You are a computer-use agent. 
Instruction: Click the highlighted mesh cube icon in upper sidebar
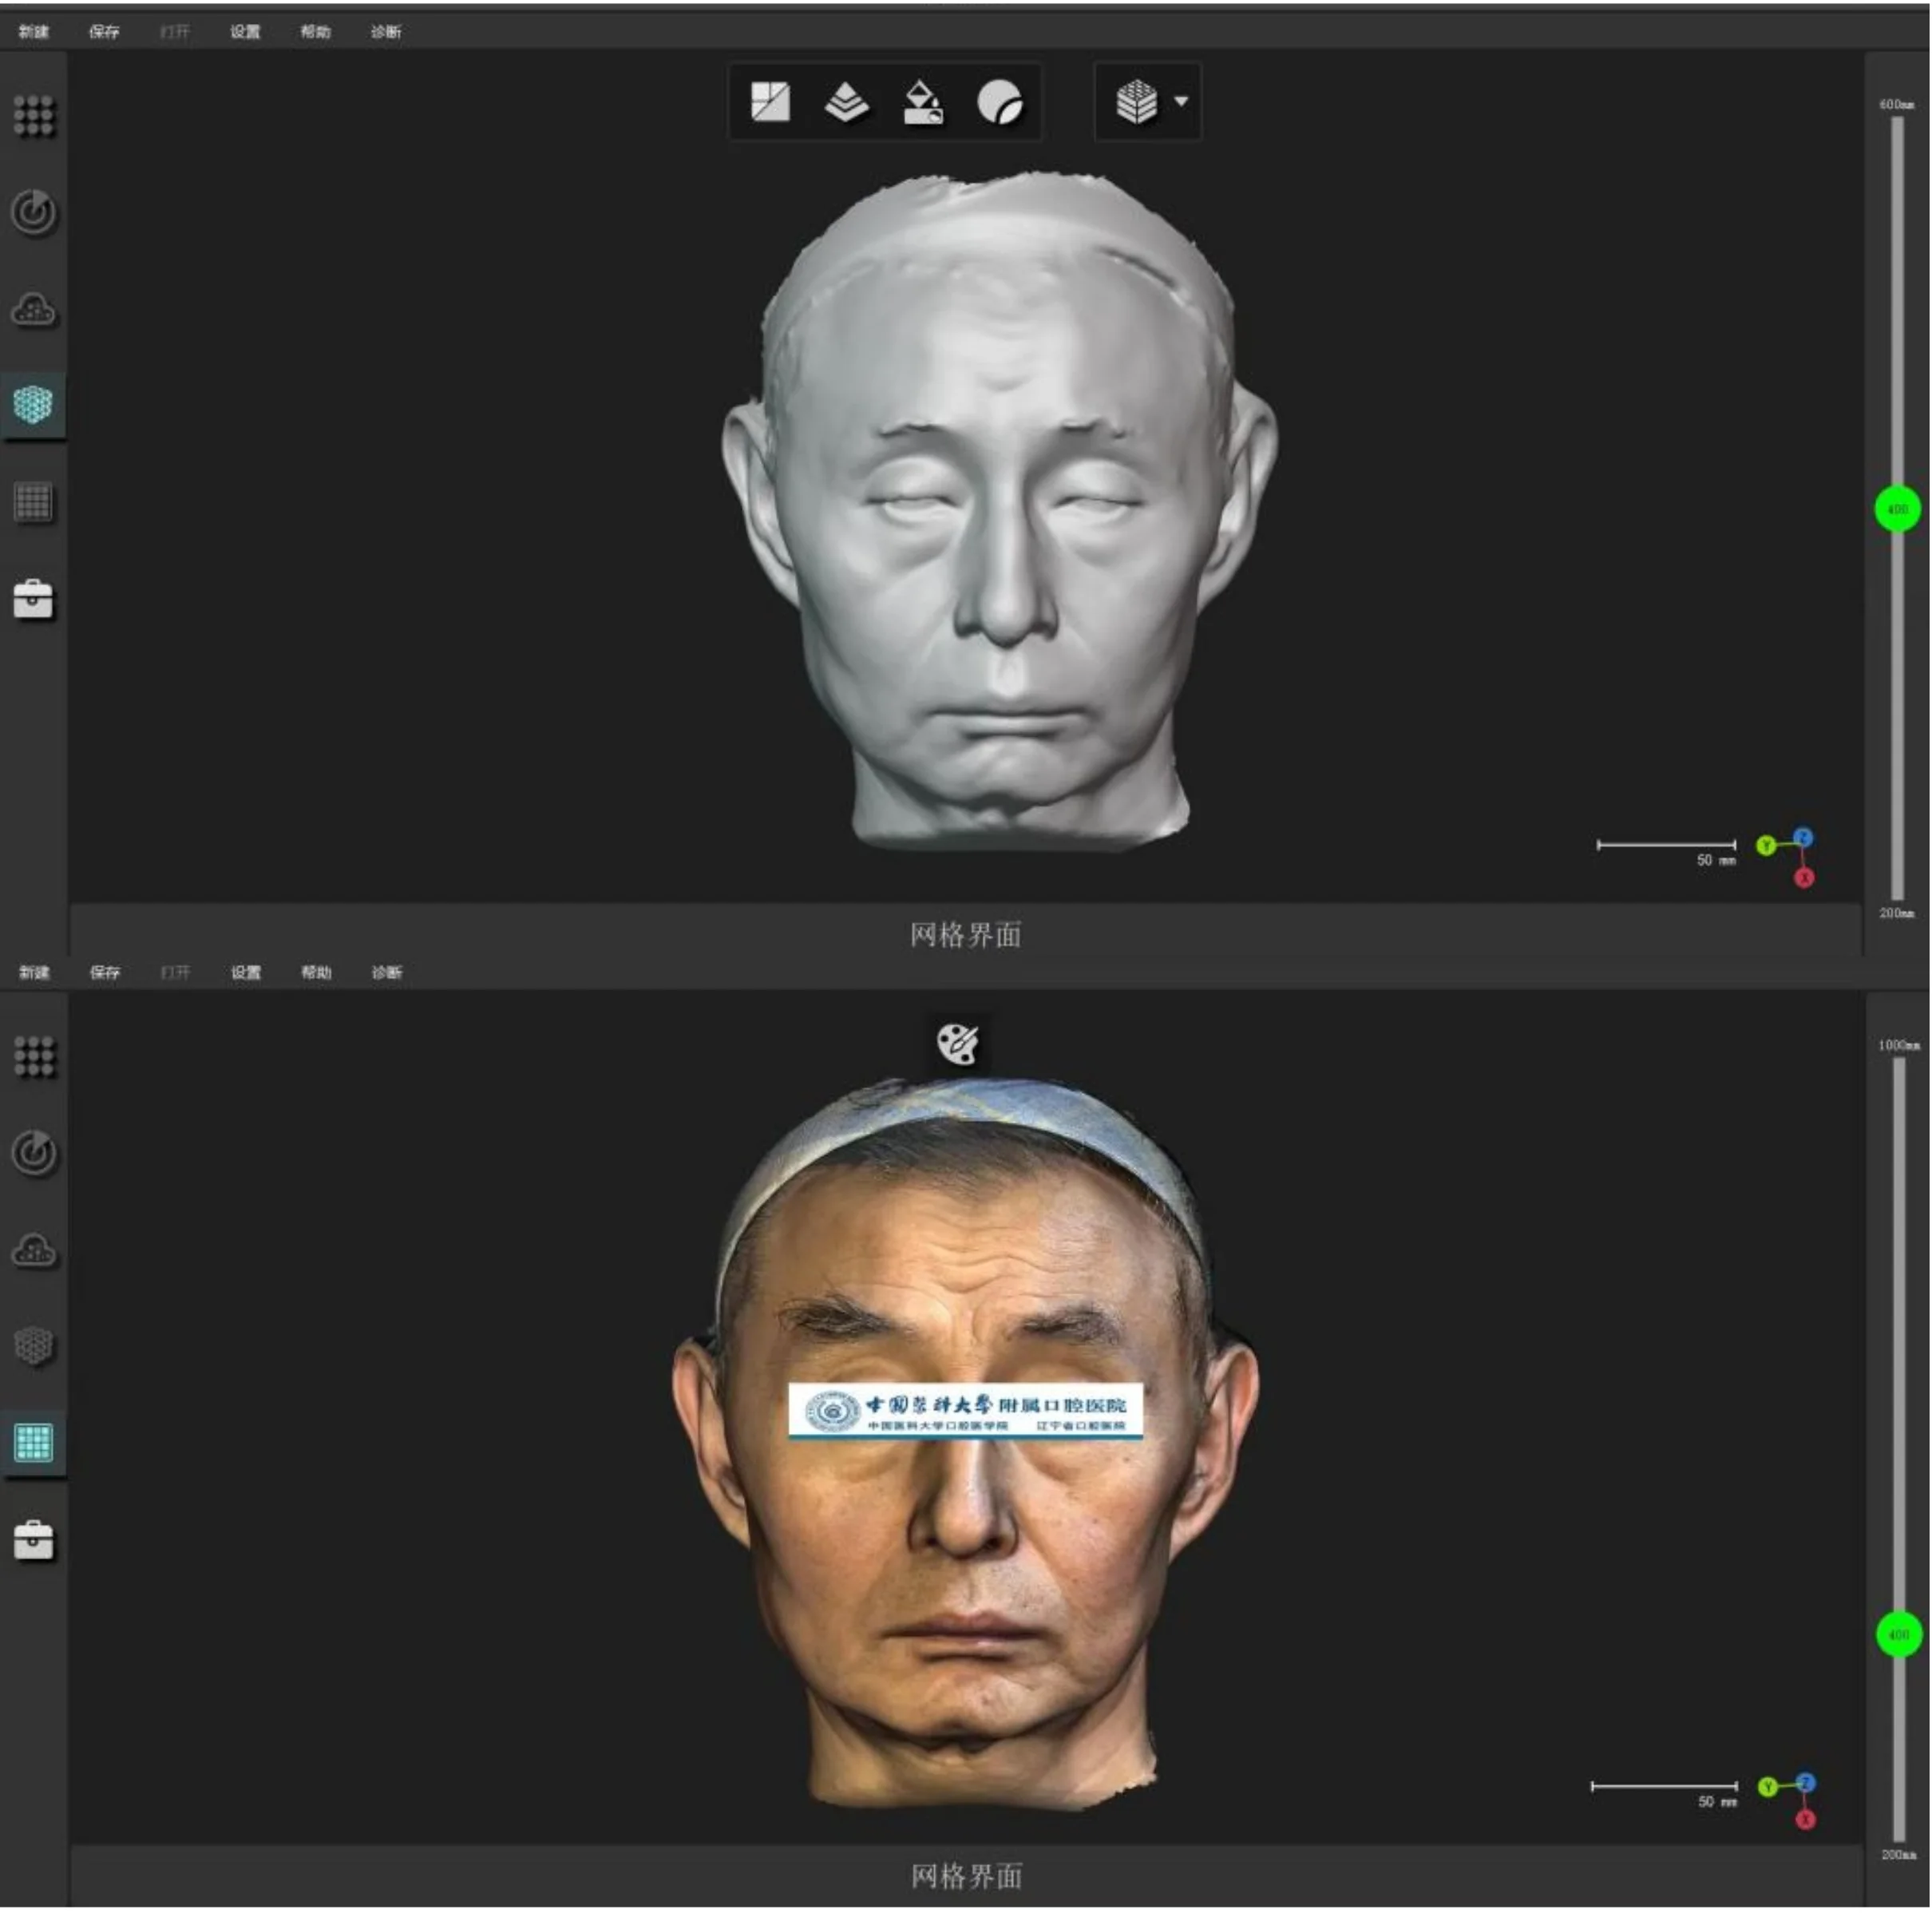33,405
